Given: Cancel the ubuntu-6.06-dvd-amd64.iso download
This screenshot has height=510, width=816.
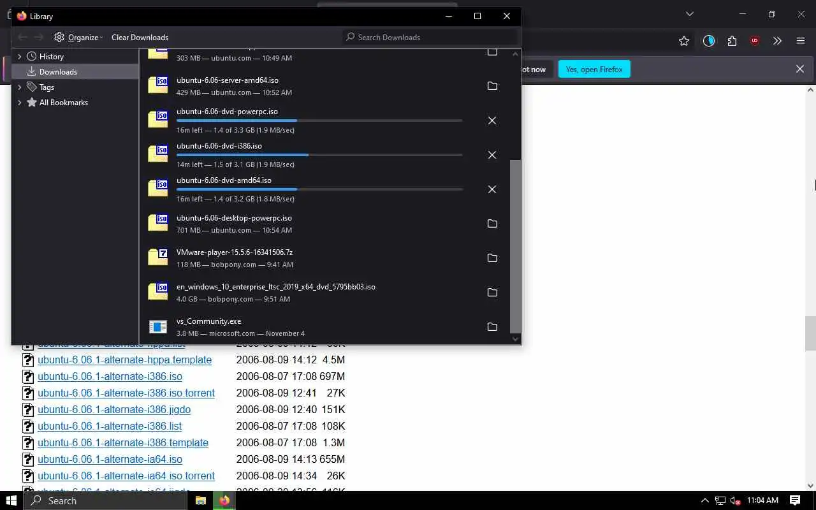Looking at the screenshot, I should [492, 189].
